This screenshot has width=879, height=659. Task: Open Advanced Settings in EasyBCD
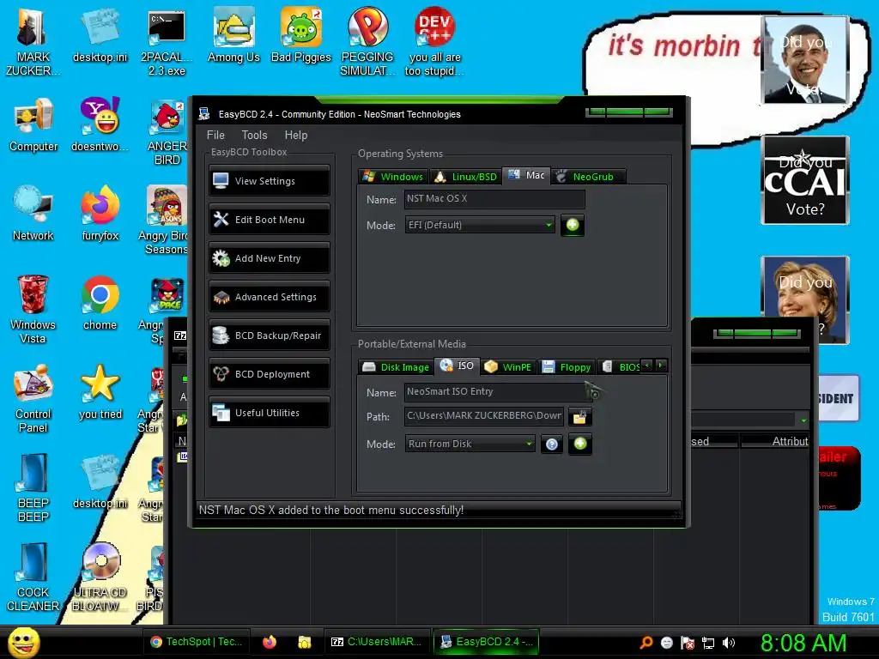pos(269,297)
